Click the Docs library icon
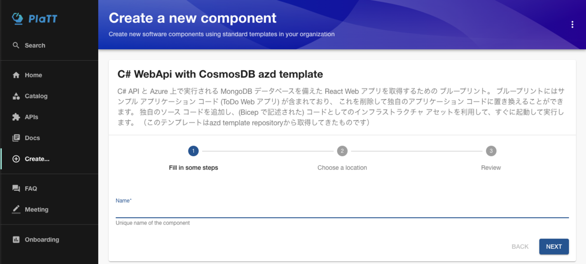Screen dimensions: 586x264 point(16,138)
